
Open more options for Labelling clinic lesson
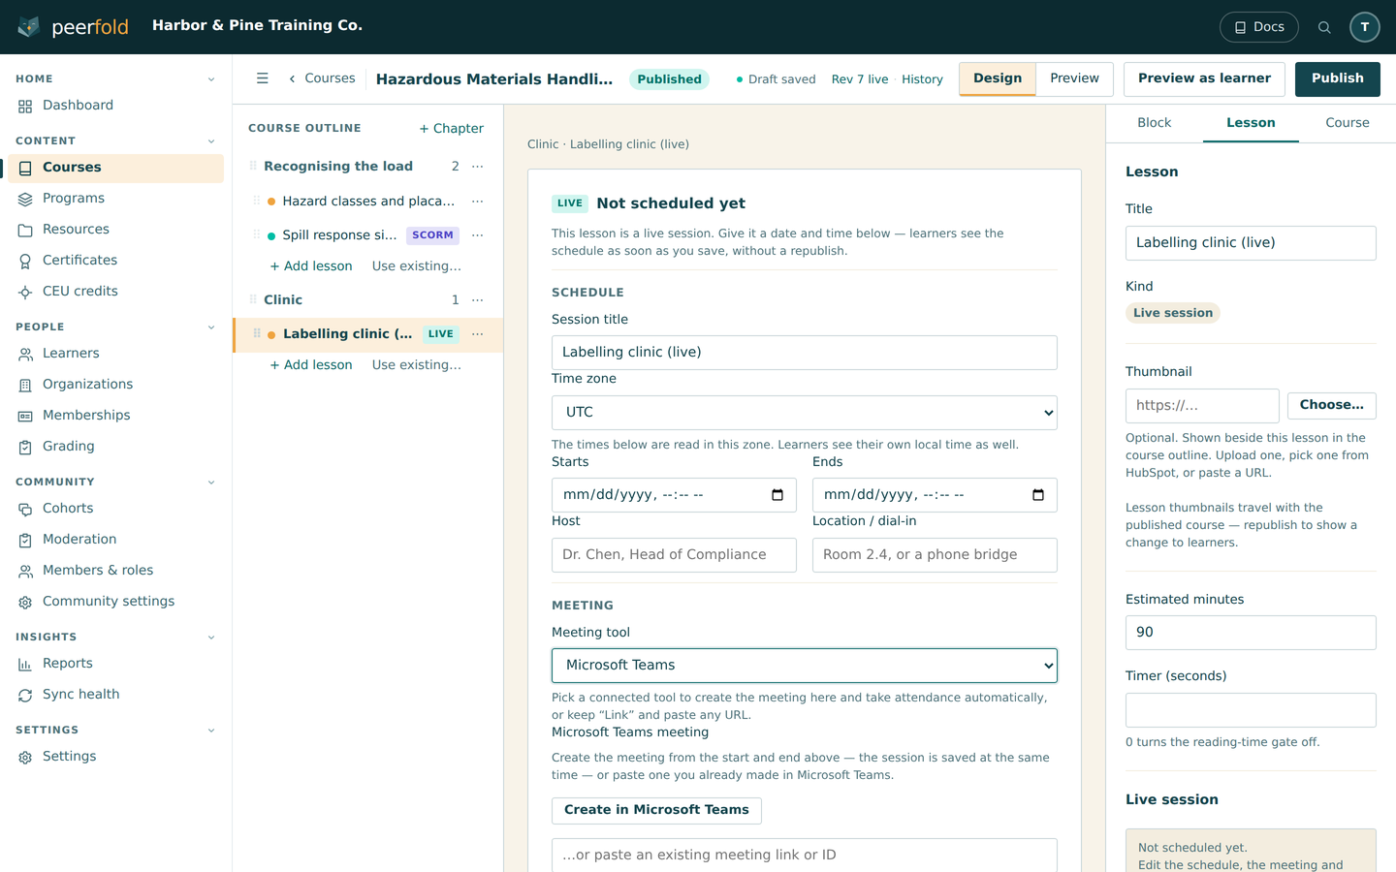478,334
